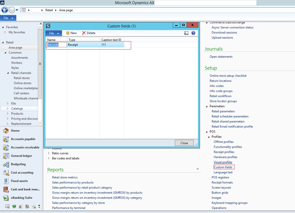This screenshot has width=295, height=213.
Task: Select the Barcode name cell
Action: coord(53,45)
